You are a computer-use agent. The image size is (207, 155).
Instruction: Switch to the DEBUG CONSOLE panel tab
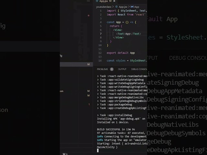(x=139, y=69)
